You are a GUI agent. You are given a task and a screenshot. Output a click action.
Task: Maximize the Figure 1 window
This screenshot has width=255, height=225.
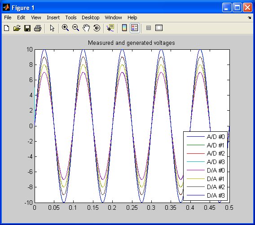tap(237, 8)
